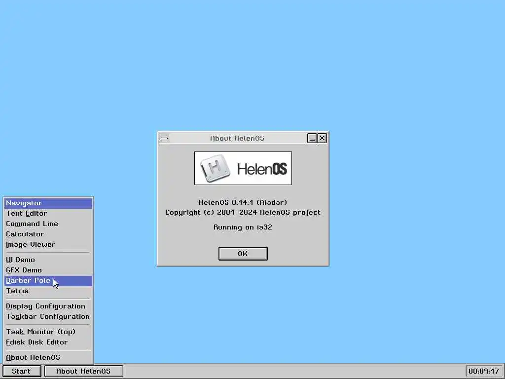Select About HelenOS taskbar window button
The width and height of the screenshot is (505, 379).
click(84, 371)
